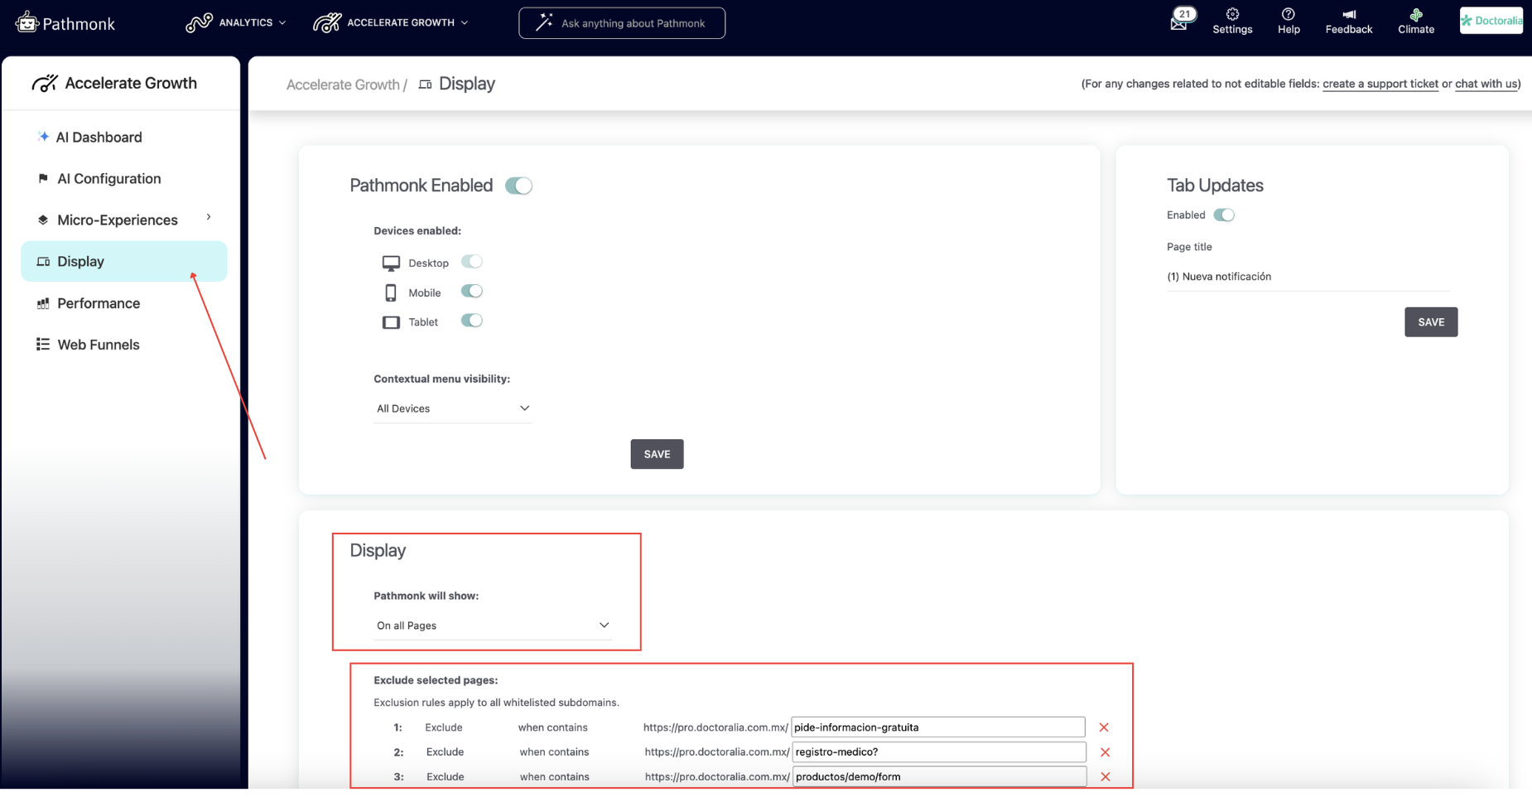Click the Pathmonk brand name
Image resolution: width=1532 pixels, height=797 pixels.
[x=79, y=24]
